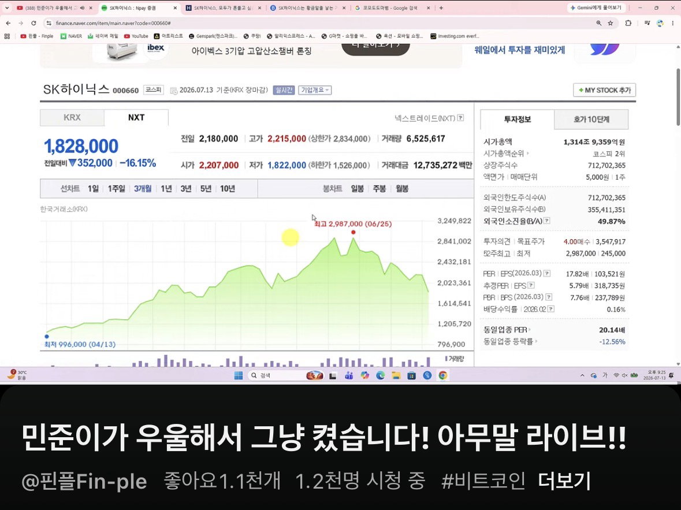Open the zoom magnifier icon in the address bar
Screen dimensions: 681x510
[599, 23]
